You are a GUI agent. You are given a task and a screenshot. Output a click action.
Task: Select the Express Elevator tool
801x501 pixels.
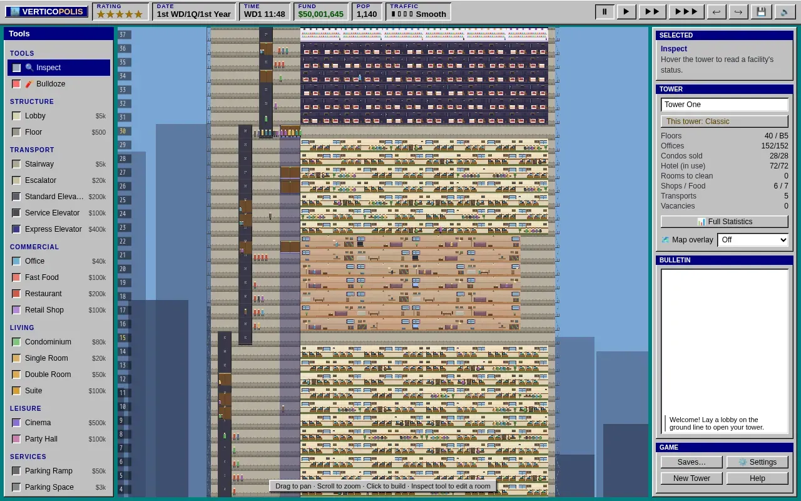coord(59,229)
